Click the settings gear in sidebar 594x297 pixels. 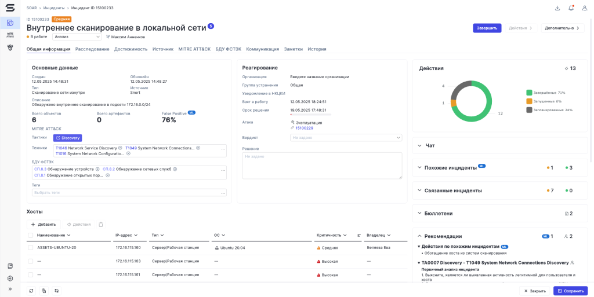tap(10, 278)
